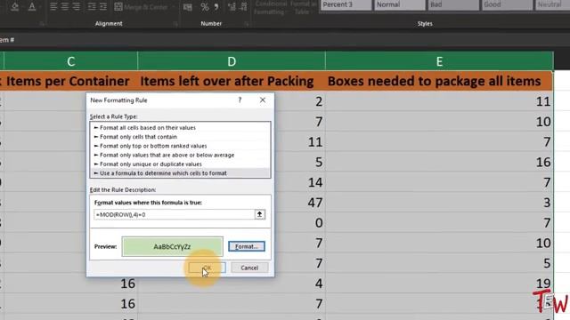Apply Center alignment in the ribbon
This screenshot has height=320, width=570.
coord(65,6)
